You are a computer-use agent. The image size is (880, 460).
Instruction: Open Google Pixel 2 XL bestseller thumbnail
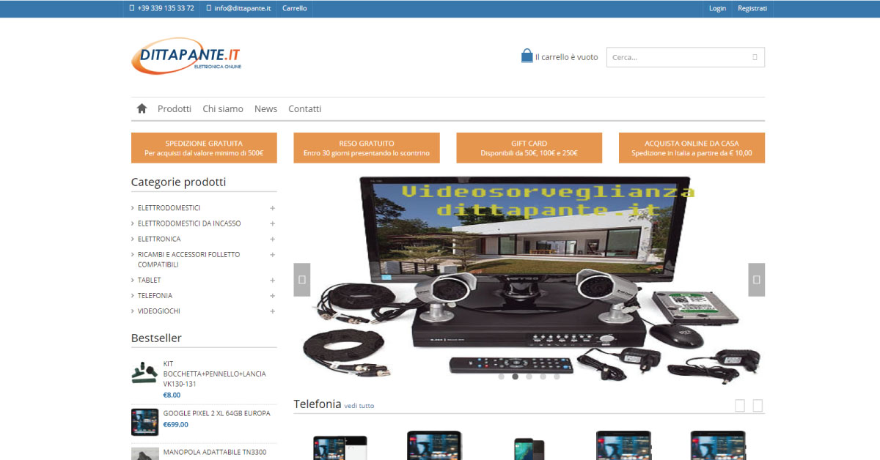tap(144, 422)
